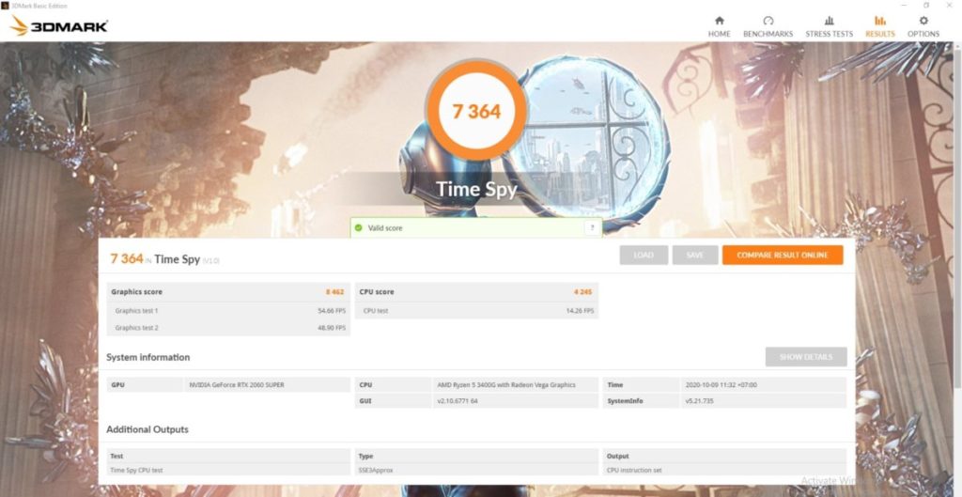Go to the HOME section

(719, 27)
